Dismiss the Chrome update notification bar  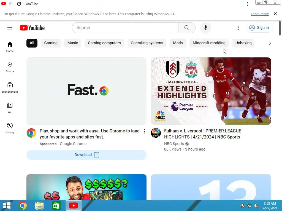click(x=275, y=14)
